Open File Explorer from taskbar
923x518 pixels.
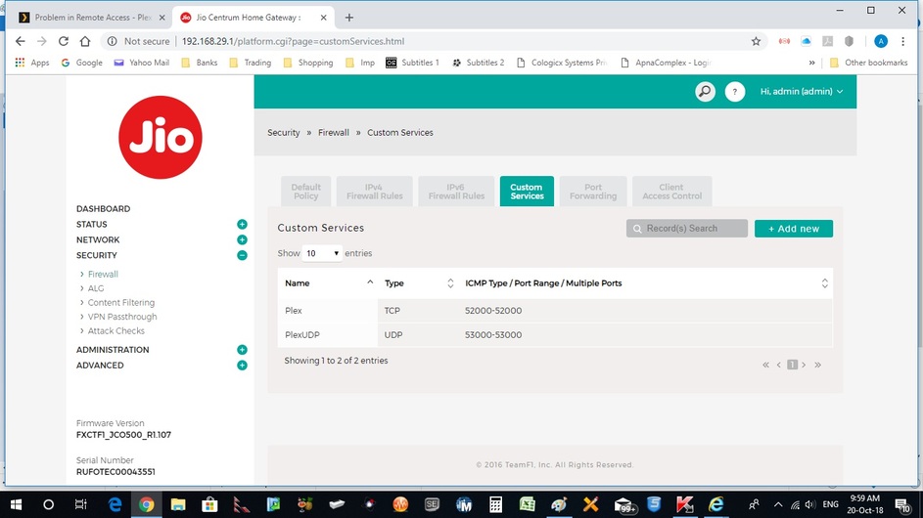[x=178, y=504]
